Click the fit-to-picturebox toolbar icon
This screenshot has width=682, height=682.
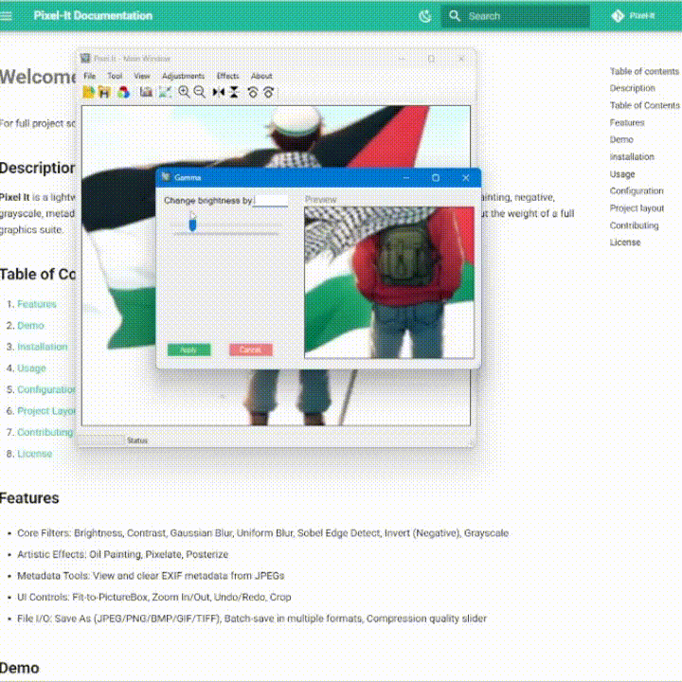pos(165,92)
